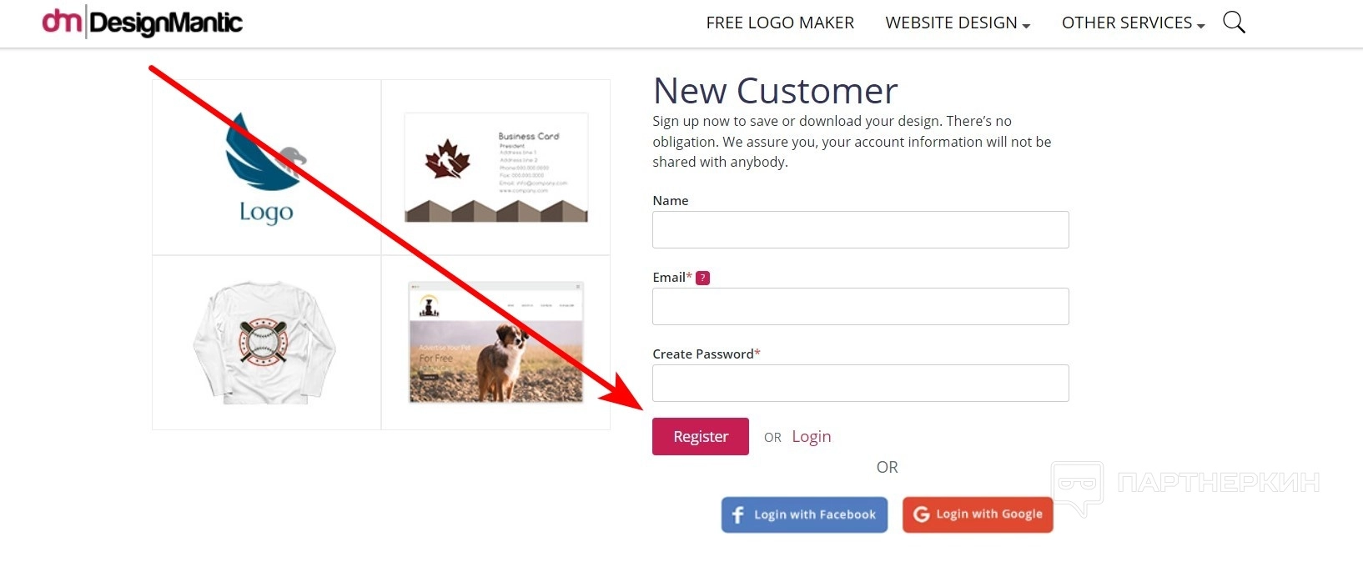
Task: Open the search magnifier icon
Action: [x=1234, y=23]
